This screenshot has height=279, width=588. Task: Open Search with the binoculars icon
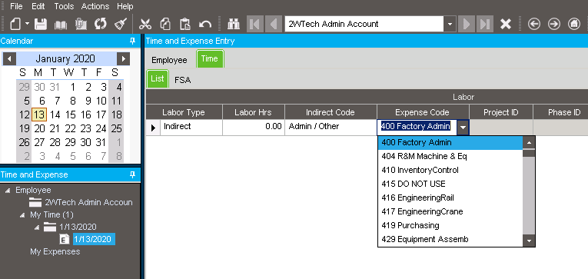pos(234,25)
